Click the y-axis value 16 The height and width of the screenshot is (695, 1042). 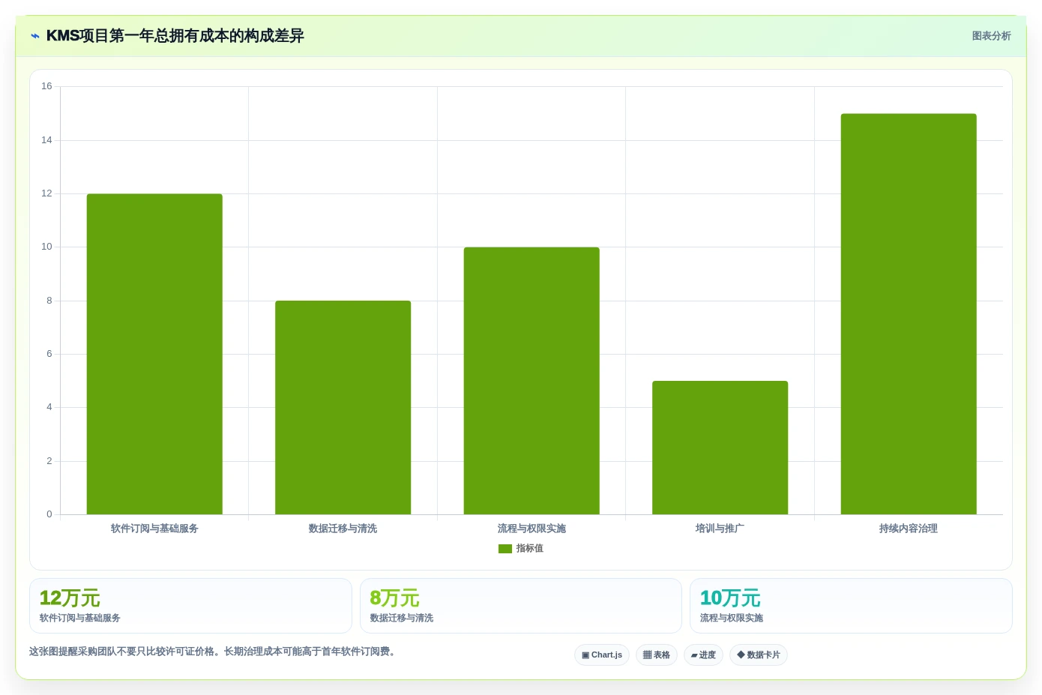(x=46, y=86)
